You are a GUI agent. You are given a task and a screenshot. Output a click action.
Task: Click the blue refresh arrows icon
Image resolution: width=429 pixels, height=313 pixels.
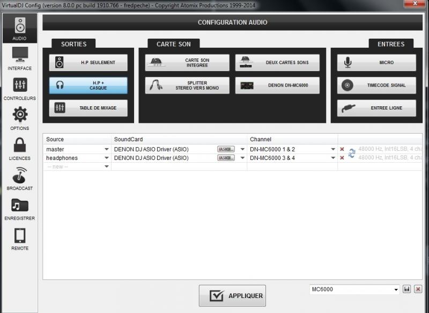tap(352, 153)
